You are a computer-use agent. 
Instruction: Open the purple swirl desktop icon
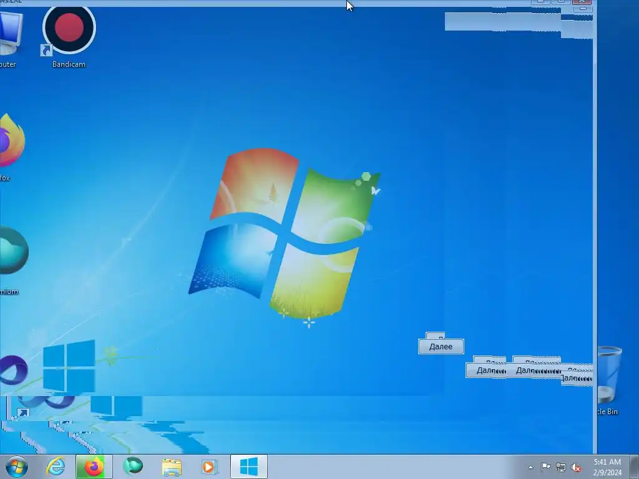14,370
